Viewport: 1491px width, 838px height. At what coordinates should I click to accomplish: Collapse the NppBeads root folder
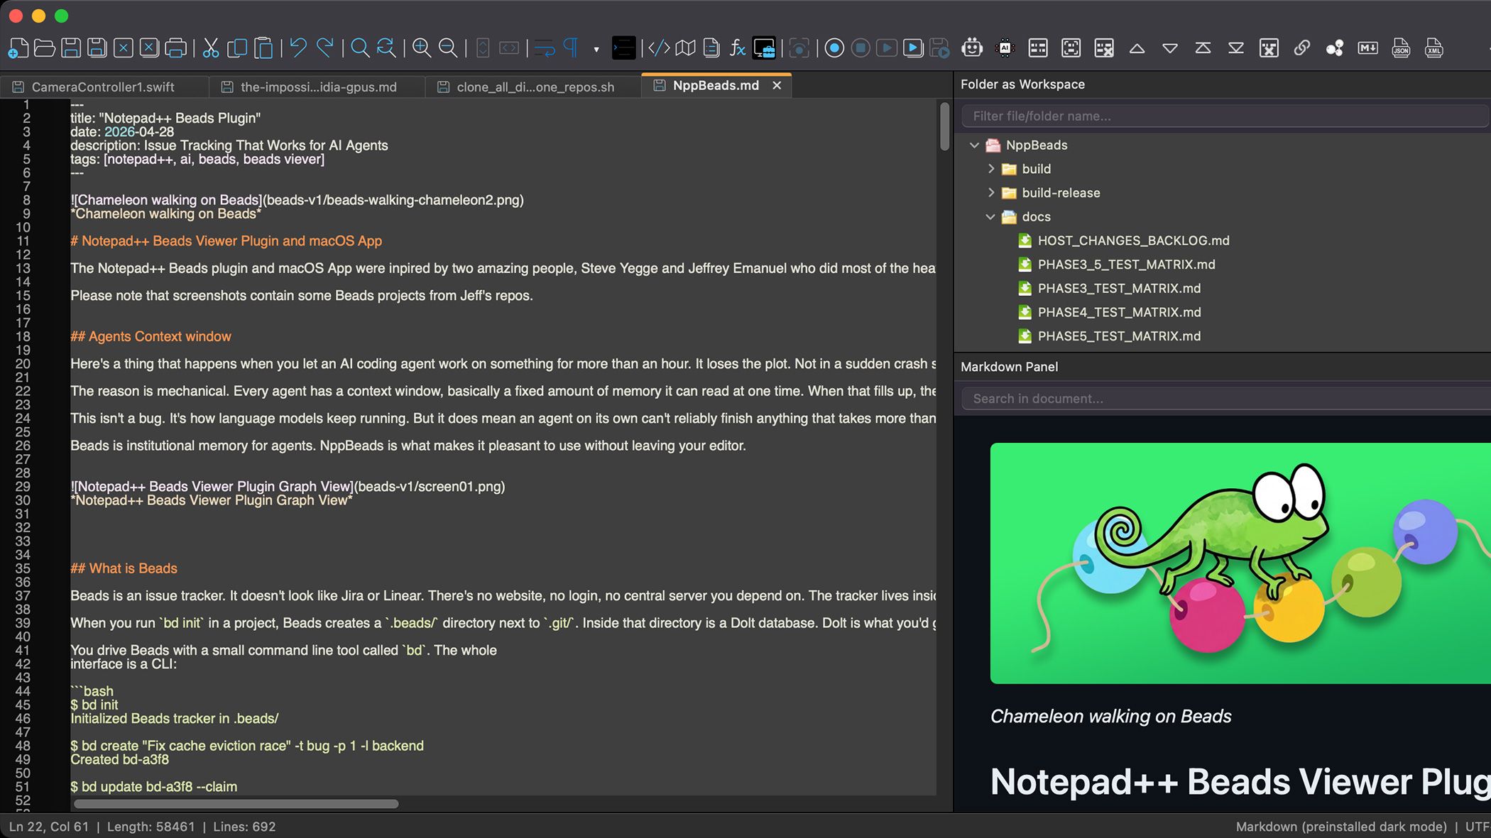[x=975, y=145]
